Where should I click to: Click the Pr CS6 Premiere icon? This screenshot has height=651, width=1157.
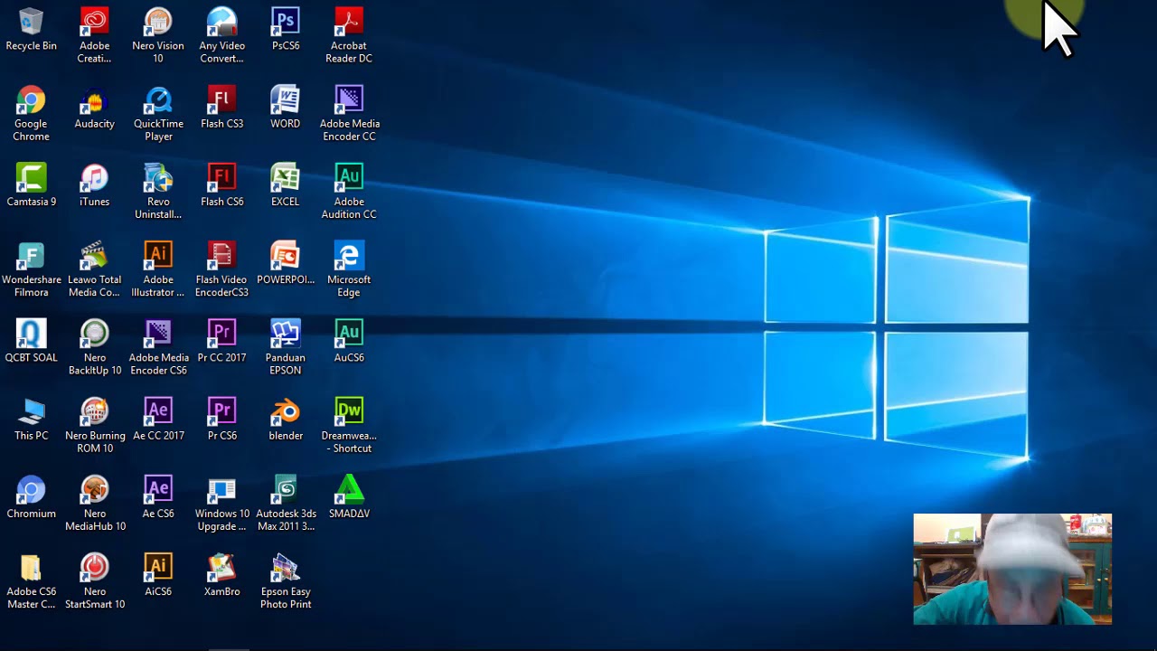tap(221, 411)
